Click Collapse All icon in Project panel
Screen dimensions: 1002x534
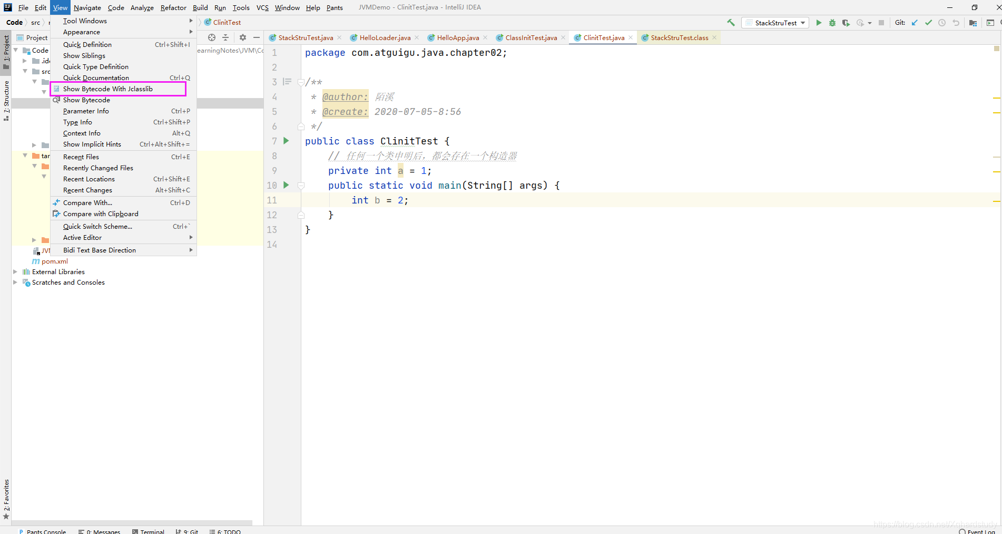(225, 37)
